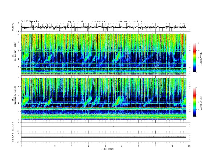
Task: Click the time axis tick label "7"
Action: (x=139, y=146)
